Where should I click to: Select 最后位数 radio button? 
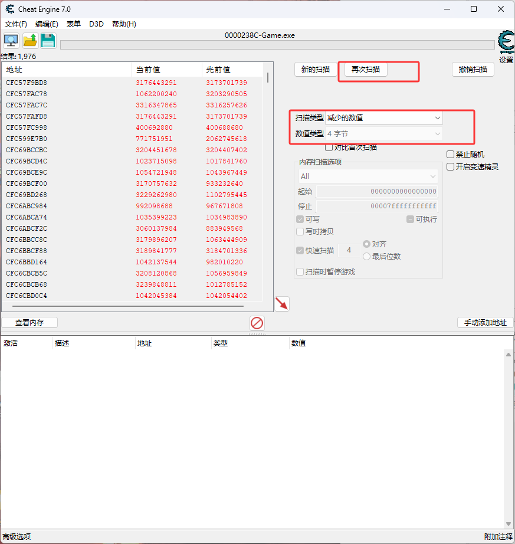click(366, 257)
